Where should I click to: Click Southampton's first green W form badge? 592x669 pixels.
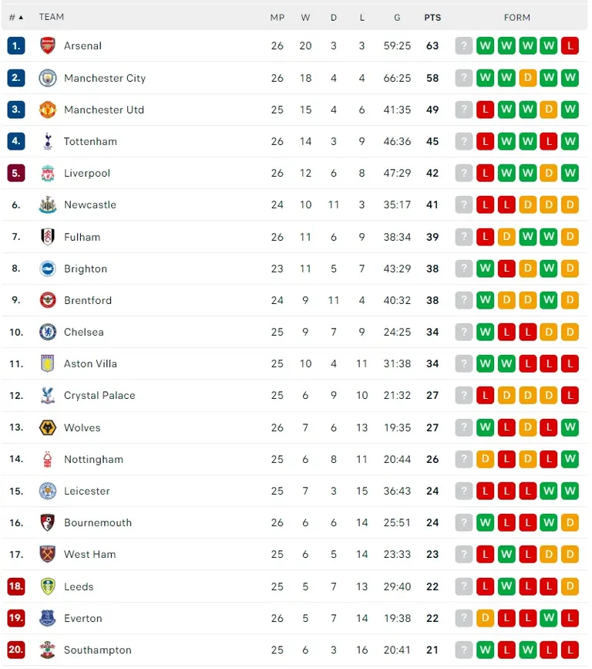[x=485, y=650]
